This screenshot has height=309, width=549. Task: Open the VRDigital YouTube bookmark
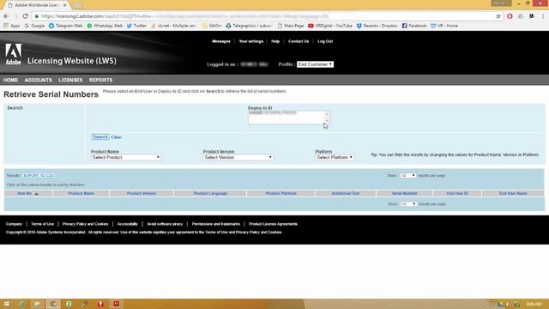[x=330, y=26]
